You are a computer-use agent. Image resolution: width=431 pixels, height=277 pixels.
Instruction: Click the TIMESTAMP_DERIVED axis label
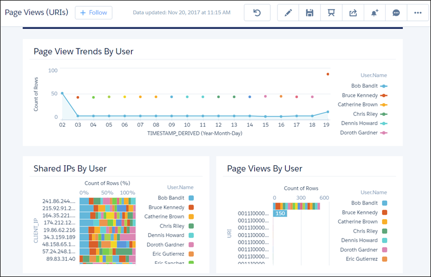195,134
